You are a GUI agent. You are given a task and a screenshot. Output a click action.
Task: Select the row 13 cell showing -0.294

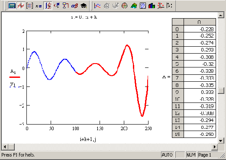click(x=200, y=121)
